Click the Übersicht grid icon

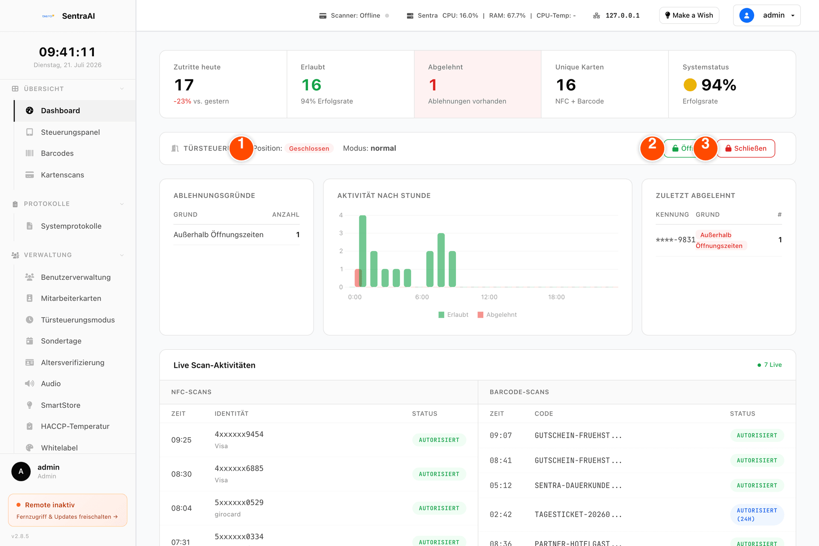pos(15,89)
